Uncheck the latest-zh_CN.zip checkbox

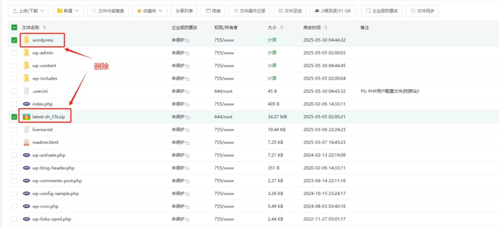click(x=14, y=117)
